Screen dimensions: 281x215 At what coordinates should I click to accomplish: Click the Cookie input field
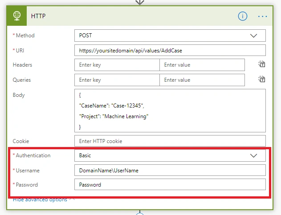coord(170,141)
